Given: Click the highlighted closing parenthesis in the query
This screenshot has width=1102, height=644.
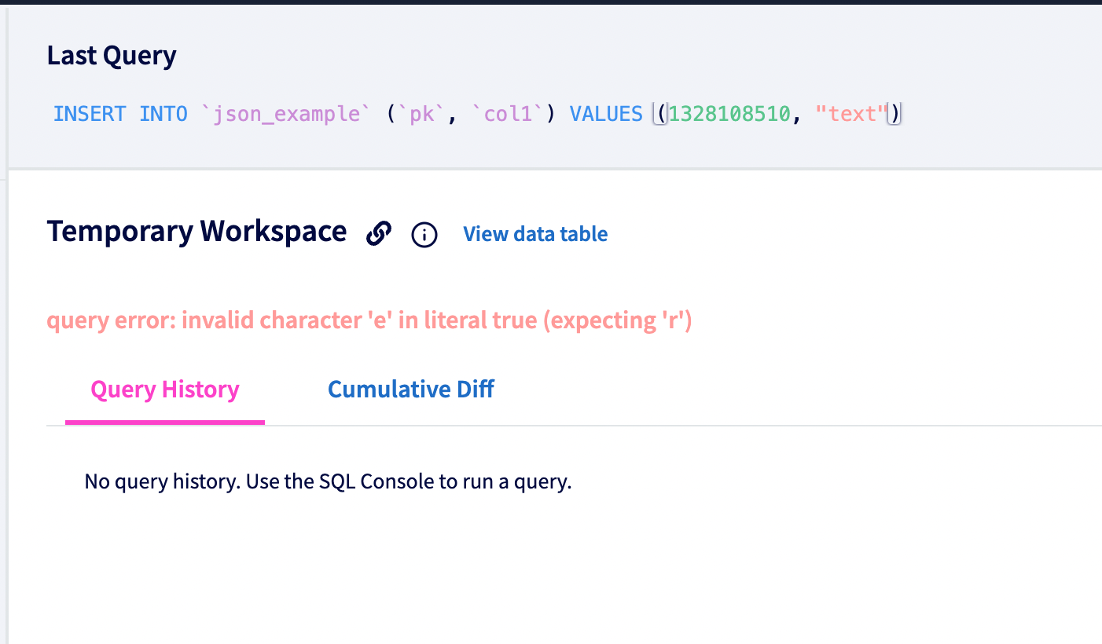Looking at the screenshot, I should coord(894,113).
